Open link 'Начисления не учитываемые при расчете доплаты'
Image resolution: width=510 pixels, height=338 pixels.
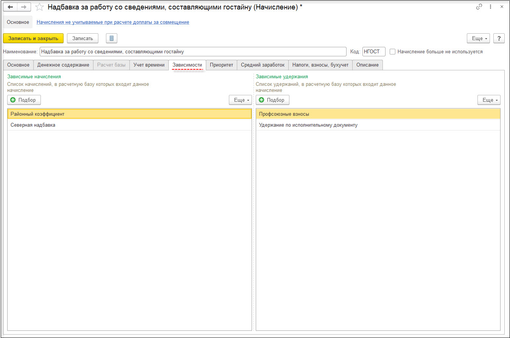pyautogui.click(x=113, y=22)
